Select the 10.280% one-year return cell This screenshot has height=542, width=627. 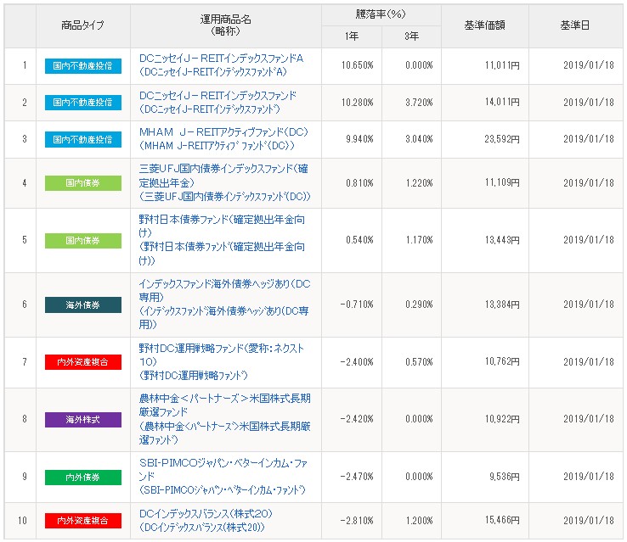pos(352,103)
